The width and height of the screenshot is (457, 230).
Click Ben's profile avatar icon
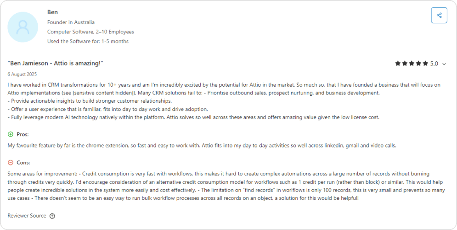click(23, 27)
